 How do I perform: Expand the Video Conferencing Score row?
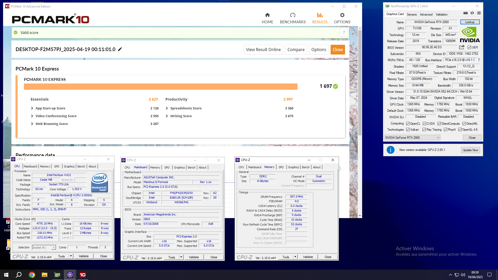pos(32,116)
